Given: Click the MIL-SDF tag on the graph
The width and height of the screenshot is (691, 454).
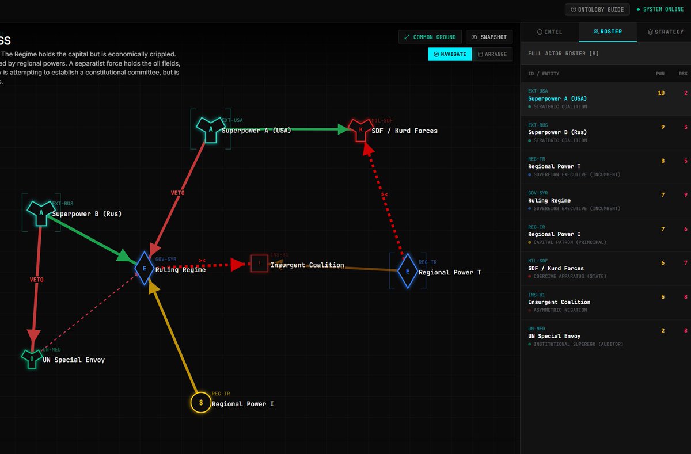Looking at the screenshot, I should [x=382, y=120].
